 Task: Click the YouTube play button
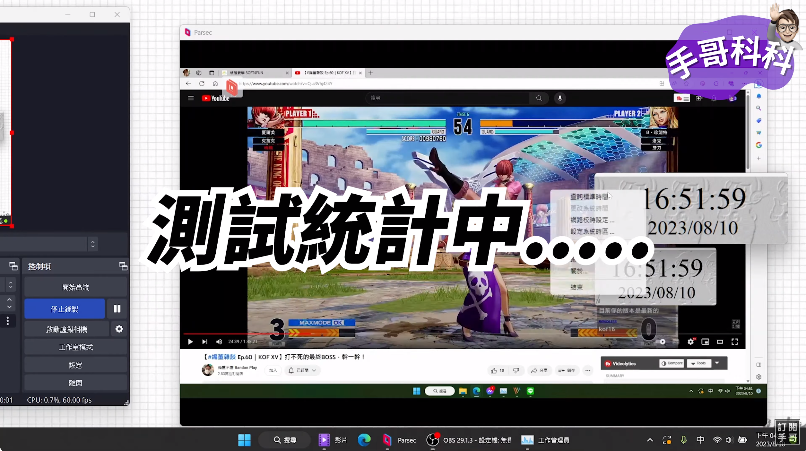click(190, 342)
